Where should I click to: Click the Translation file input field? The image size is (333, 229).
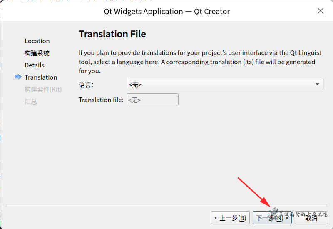pyautogui.click(x=152, y=100)
